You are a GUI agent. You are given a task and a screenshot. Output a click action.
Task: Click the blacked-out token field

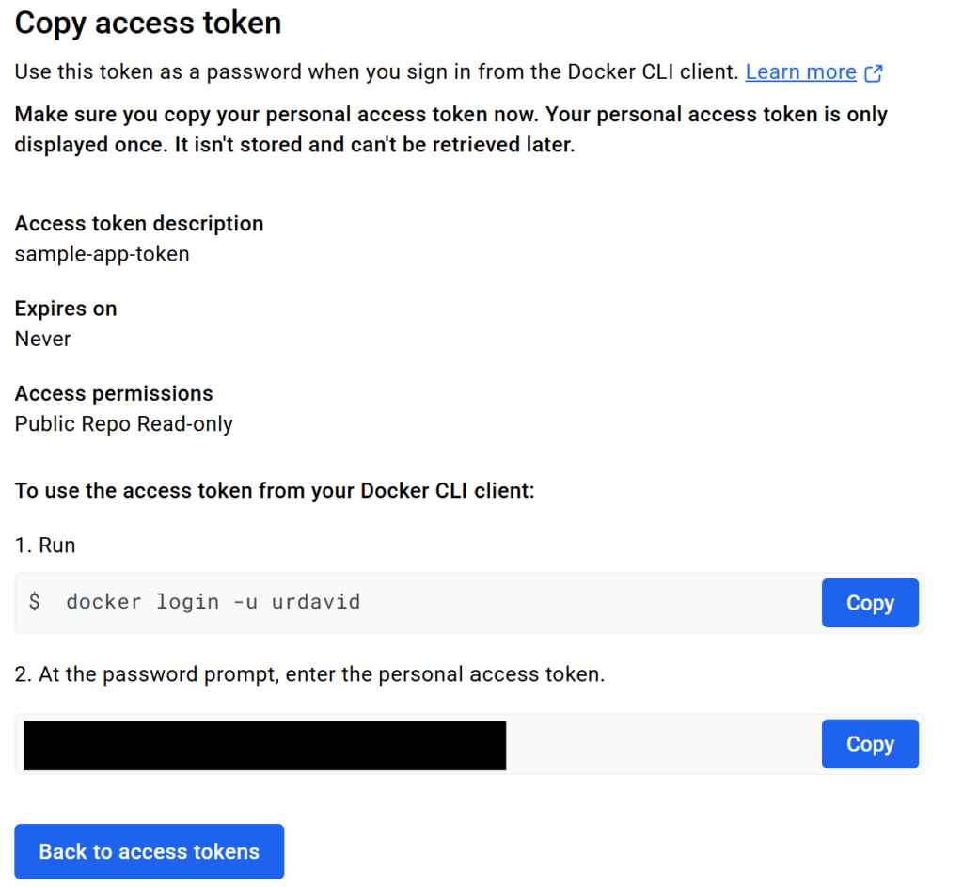(264, 745)
